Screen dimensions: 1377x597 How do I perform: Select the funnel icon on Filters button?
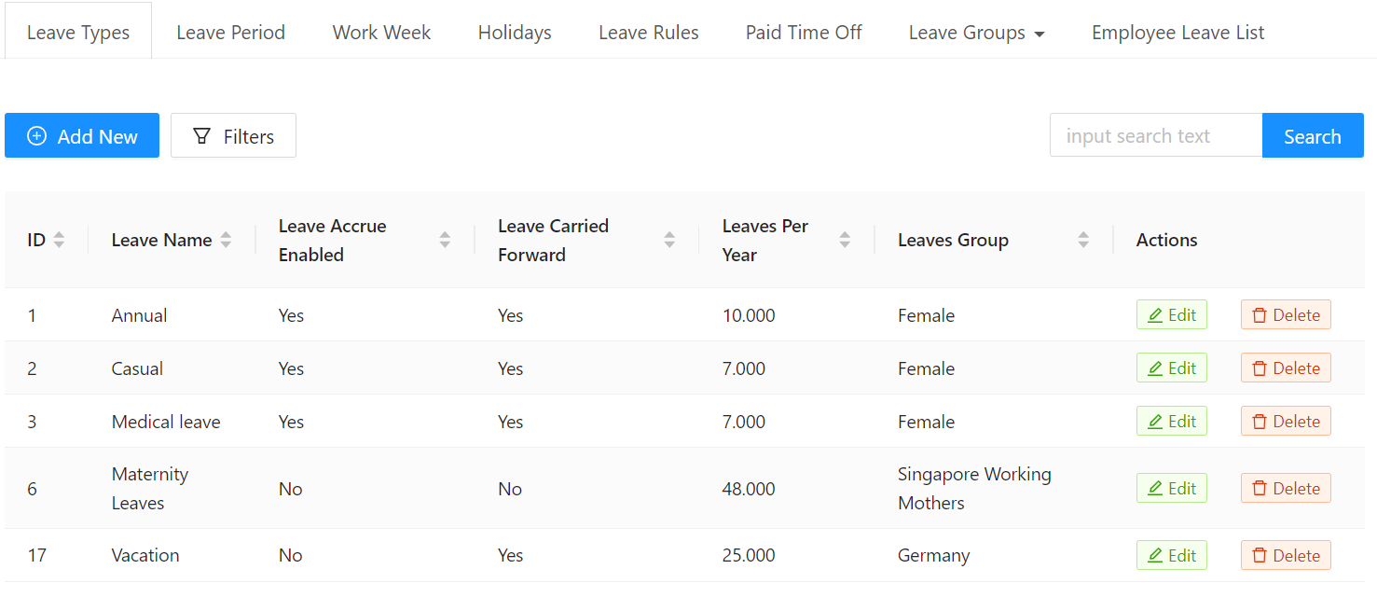[x=201, y=135]
